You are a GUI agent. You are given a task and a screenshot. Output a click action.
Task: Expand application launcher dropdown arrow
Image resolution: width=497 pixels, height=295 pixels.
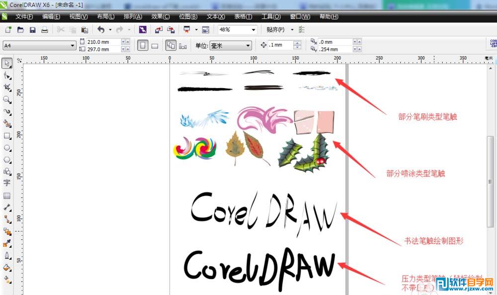(x=196, y=30)
